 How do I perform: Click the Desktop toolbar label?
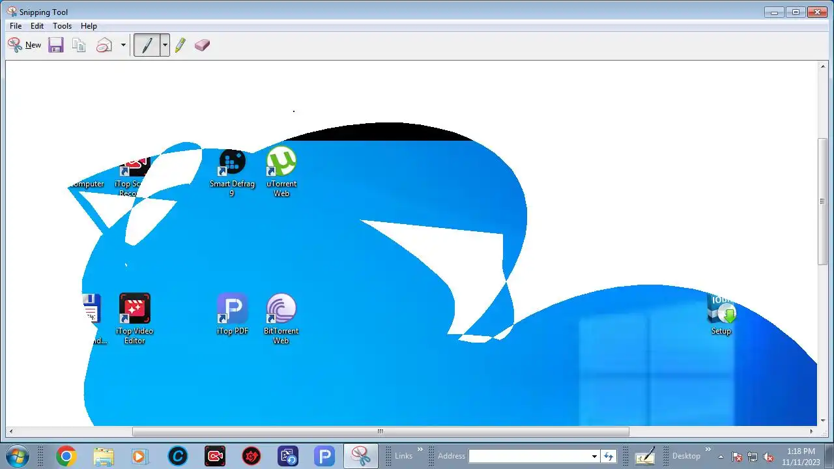pos(686,456)
